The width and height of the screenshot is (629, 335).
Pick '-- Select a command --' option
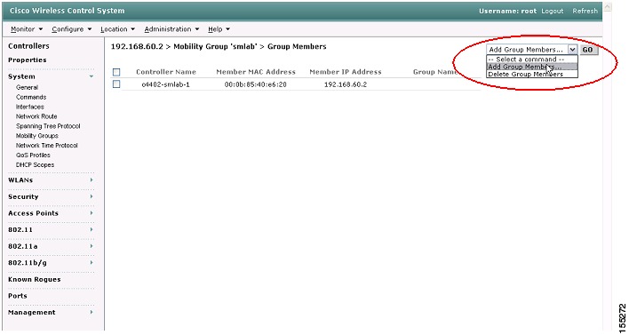click(x=532, y=60)
